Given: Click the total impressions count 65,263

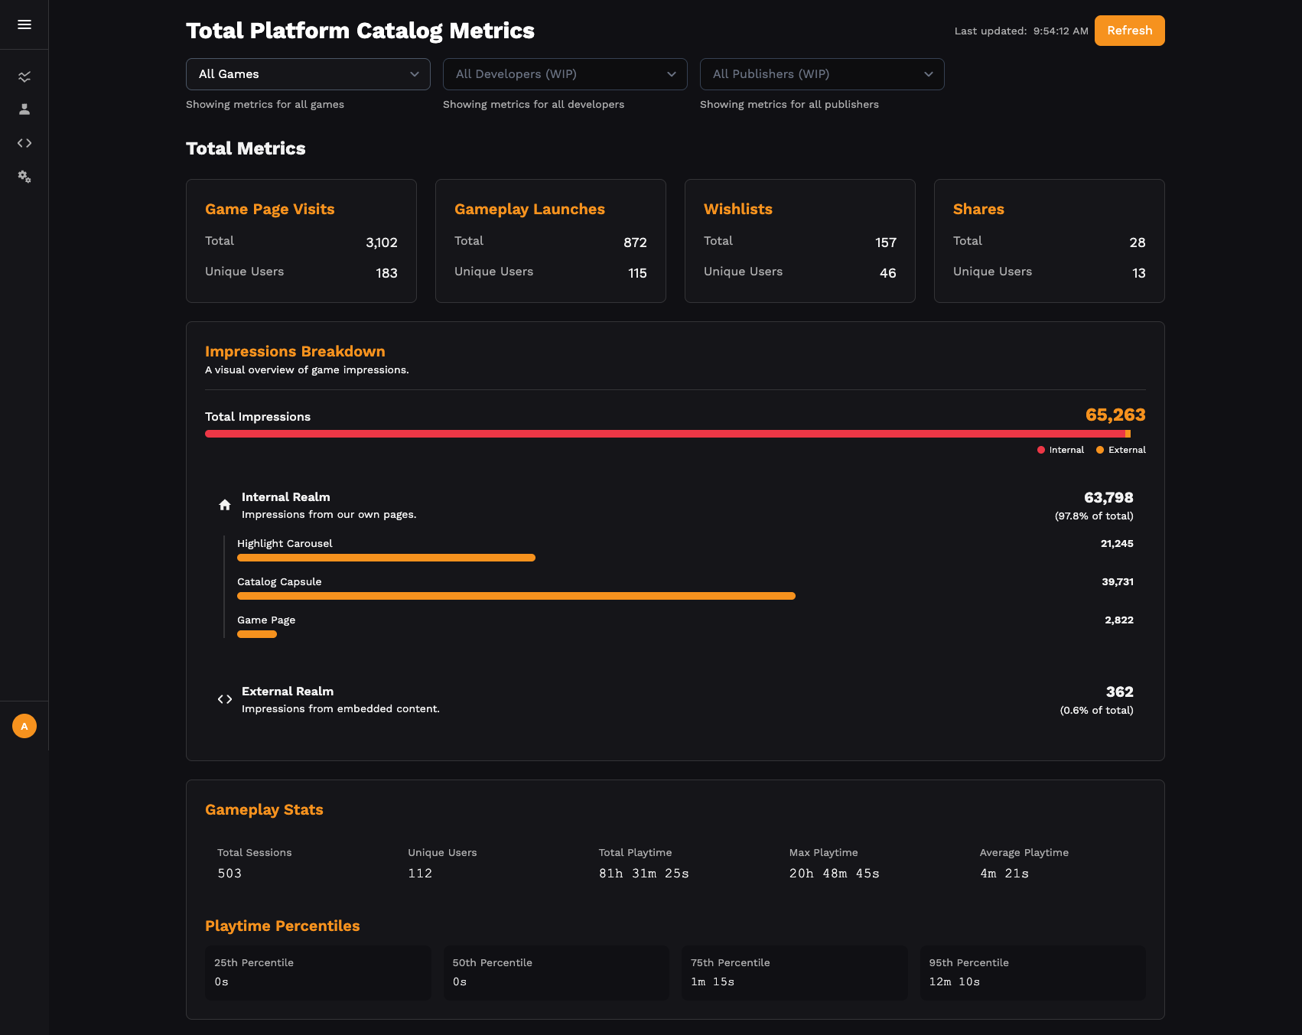Looking at the screenshot, I should point(1115,415).
